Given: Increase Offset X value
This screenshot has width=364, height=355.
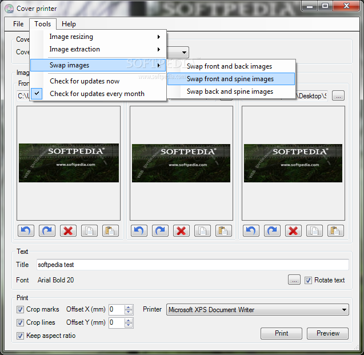Looking at the screenshot, I should [x=128, y=308].
